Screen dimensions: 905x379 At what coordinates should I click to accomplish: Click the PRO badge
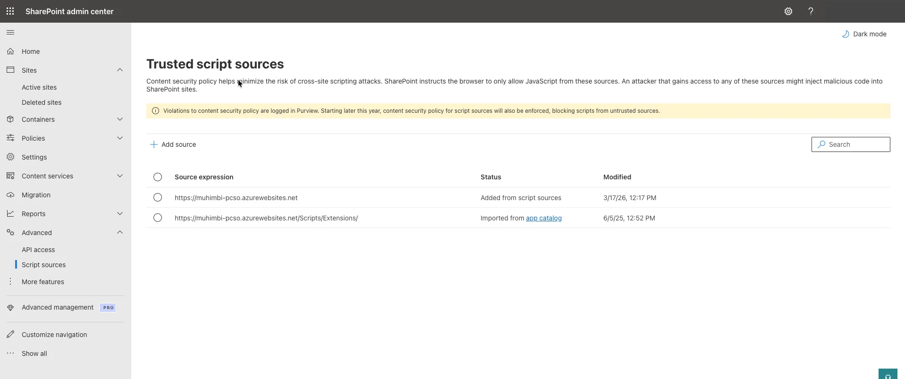[108, 307]
